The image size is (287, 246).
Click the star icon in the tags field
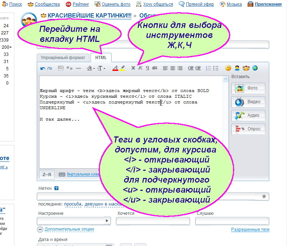pyautogui.click(x=264, y=197)
